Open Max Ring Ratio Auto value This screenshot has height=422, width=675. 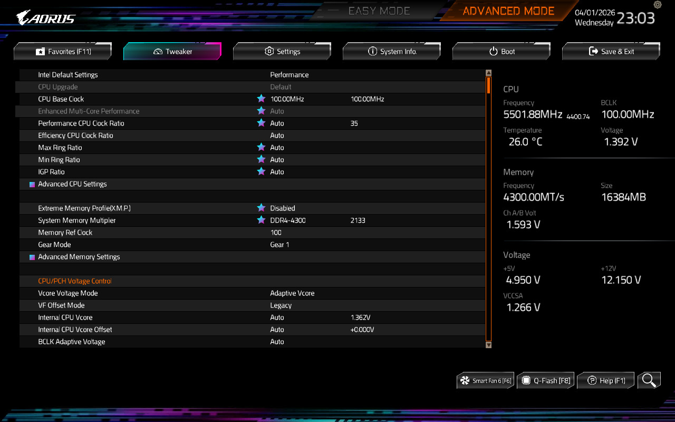click(x=277, y=148)
